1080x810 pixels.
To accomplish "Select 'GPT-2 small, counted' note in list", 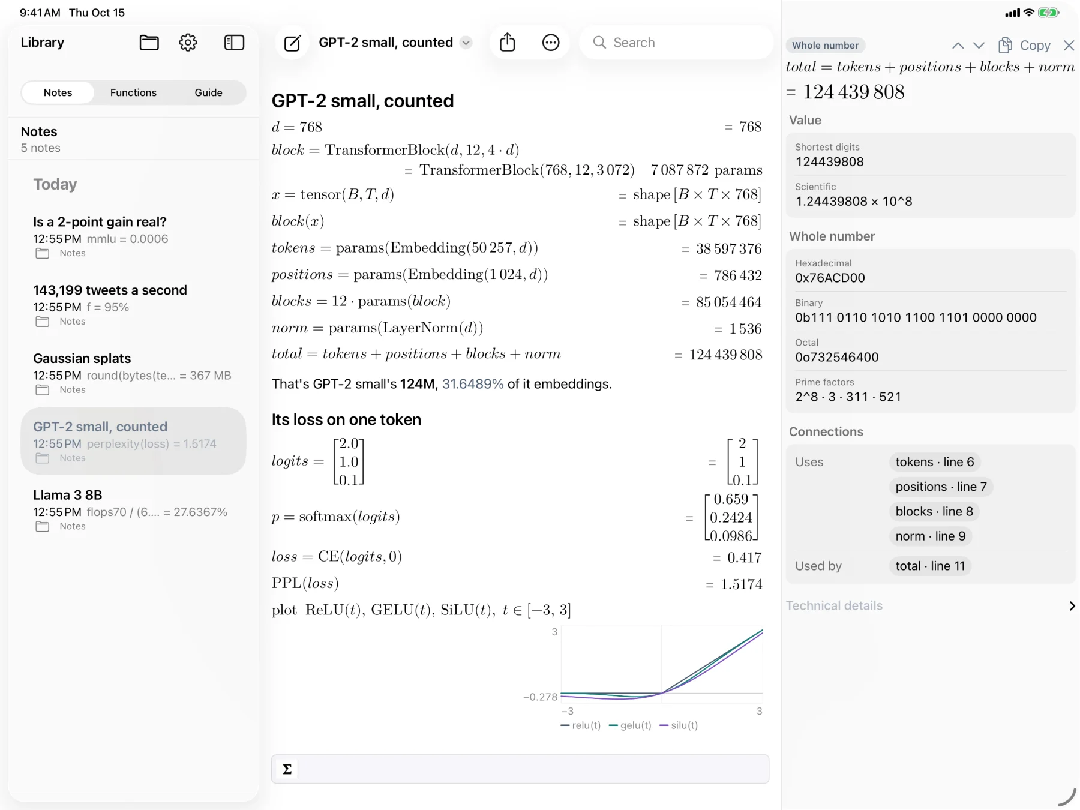I will (133, 442).
